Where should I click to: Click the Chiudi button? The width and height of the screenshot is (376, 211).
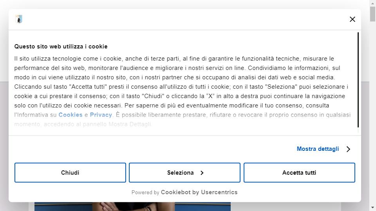point(70,172)
